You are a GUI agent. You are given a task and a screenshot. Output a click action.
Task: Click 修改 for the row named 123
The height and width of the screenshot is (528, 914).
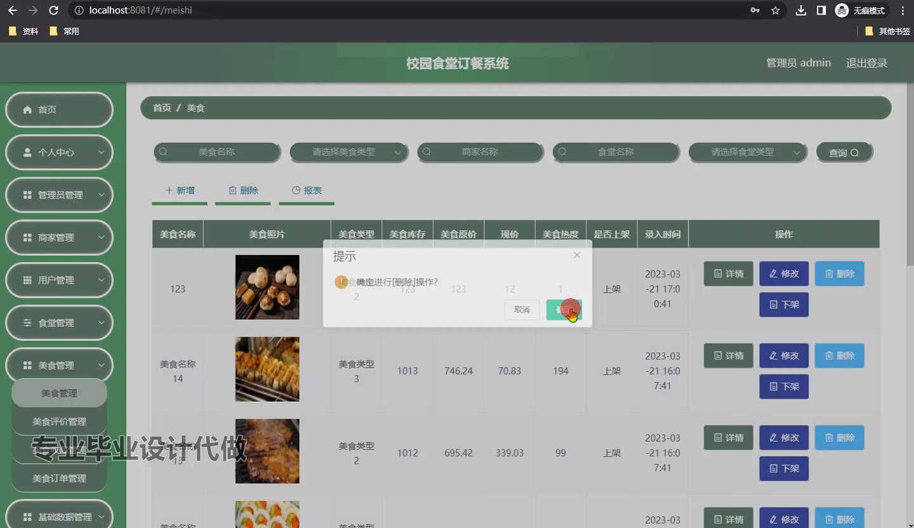tap(784, 274)
